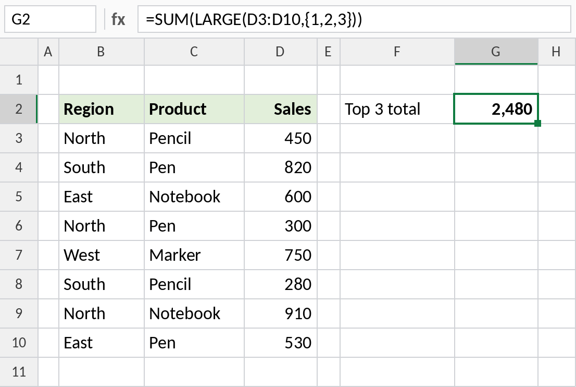Select row 7 header
Image resolution: width=576 pixels, height=387 pixels.
pos(19,255)
